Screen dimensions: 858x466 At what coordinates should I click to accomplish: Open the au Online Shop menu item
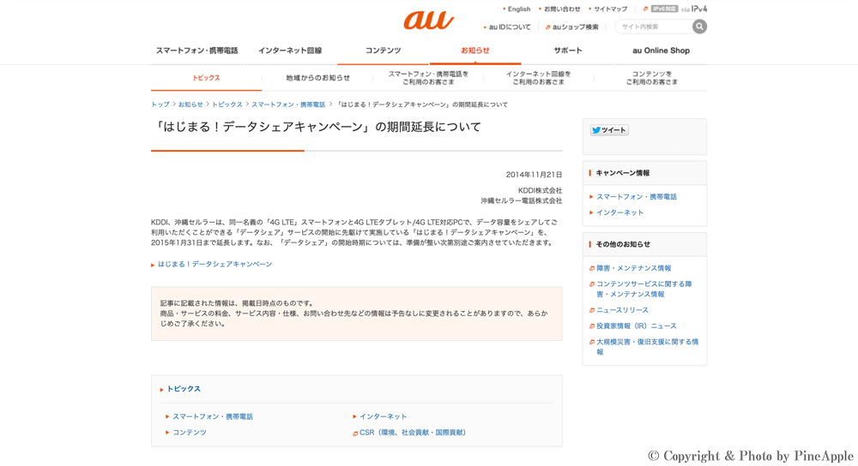[x=661, y=51]
